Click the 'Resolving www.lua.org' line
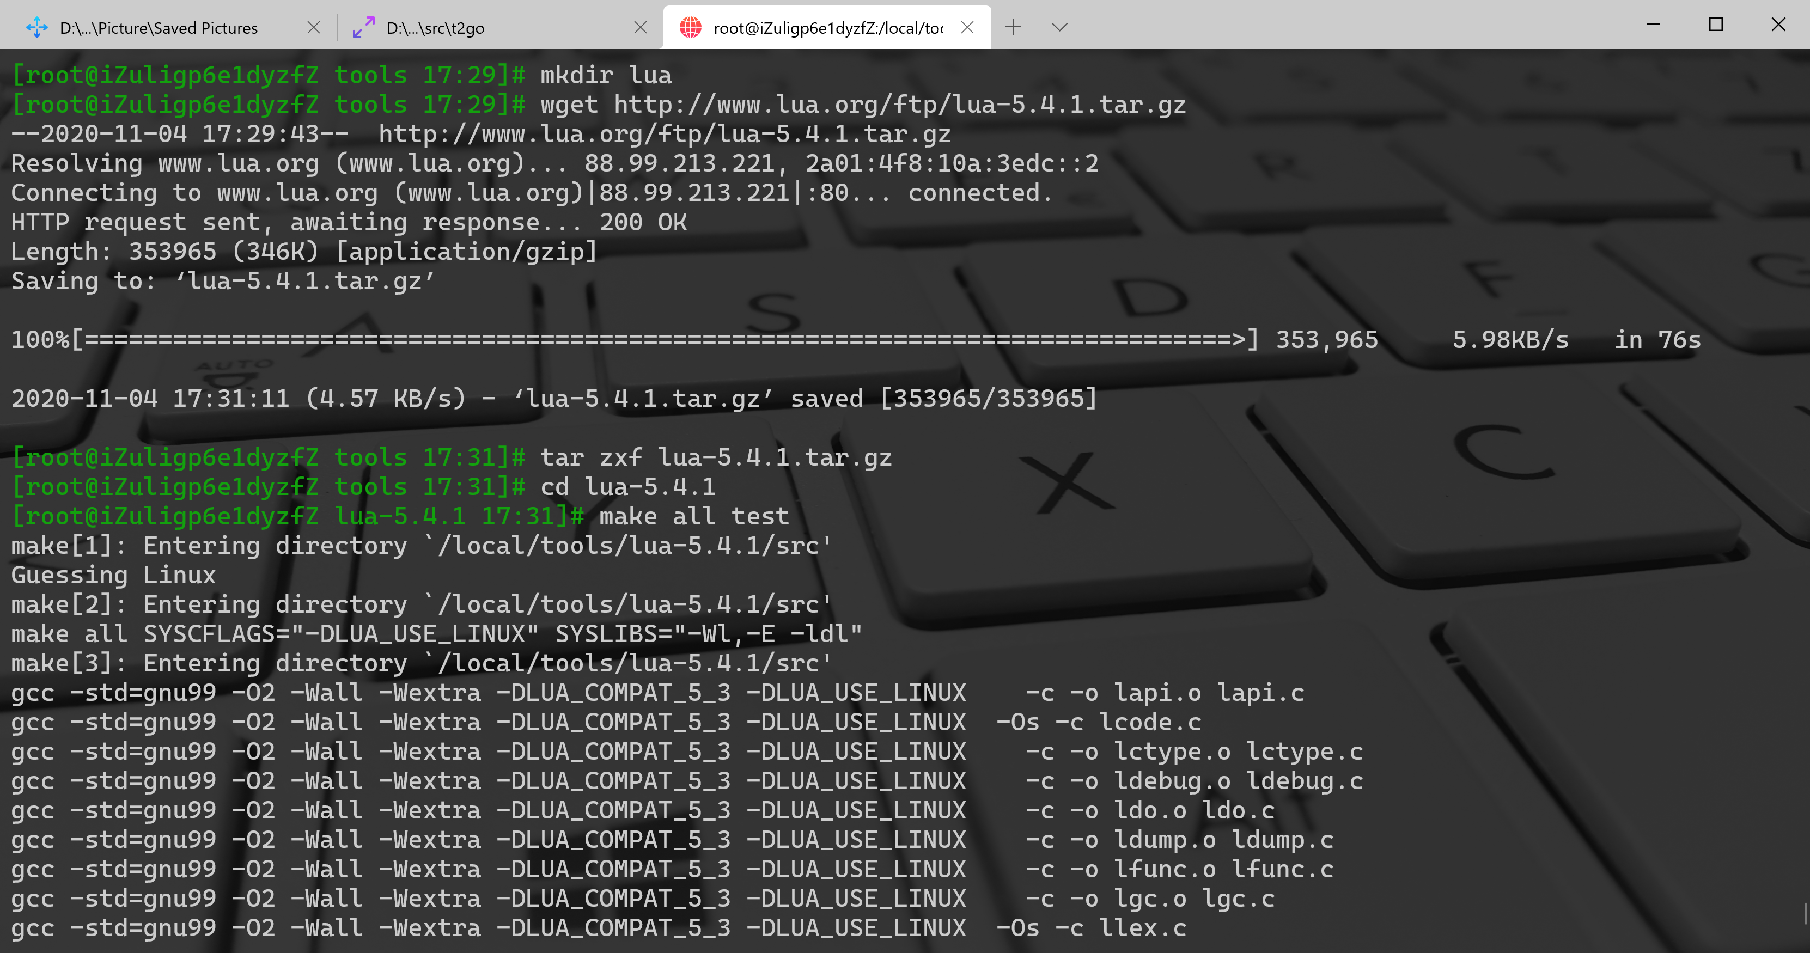The image size is (1810, 953). [x=554, y=163]
